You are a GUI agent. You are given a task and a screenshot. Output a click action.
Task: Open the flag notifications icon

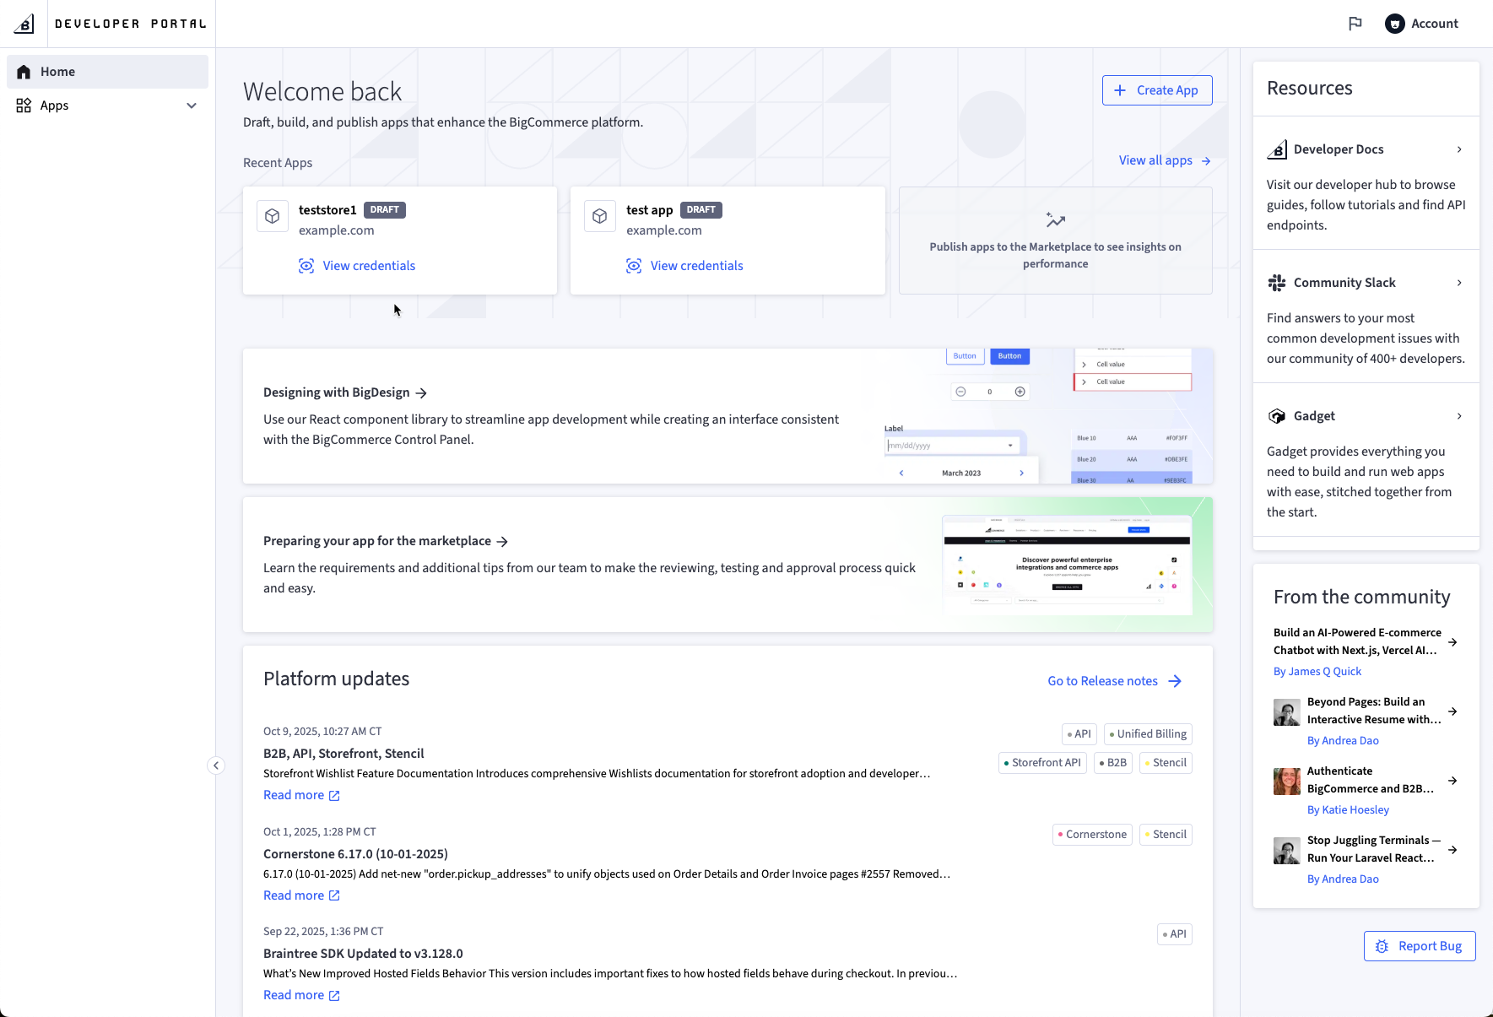tap(1355, 24)
